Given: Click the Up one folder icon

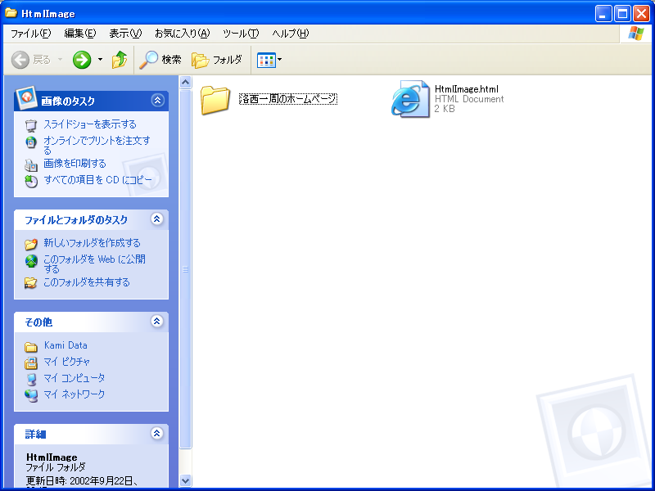Looking at the screenshot, I should [120, 60].
